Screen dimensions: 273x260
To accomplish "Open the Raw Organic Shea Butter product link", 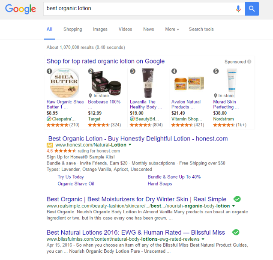I will pyautogui.click(x=65, y=104).
